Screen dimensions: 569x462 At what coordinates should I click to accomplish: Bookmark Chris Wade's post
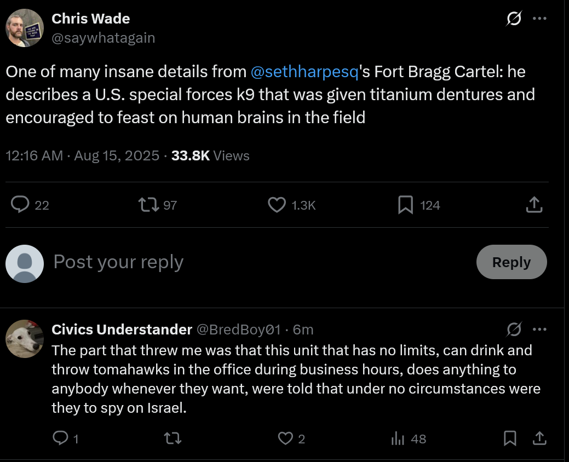click(x=405, y=205)
